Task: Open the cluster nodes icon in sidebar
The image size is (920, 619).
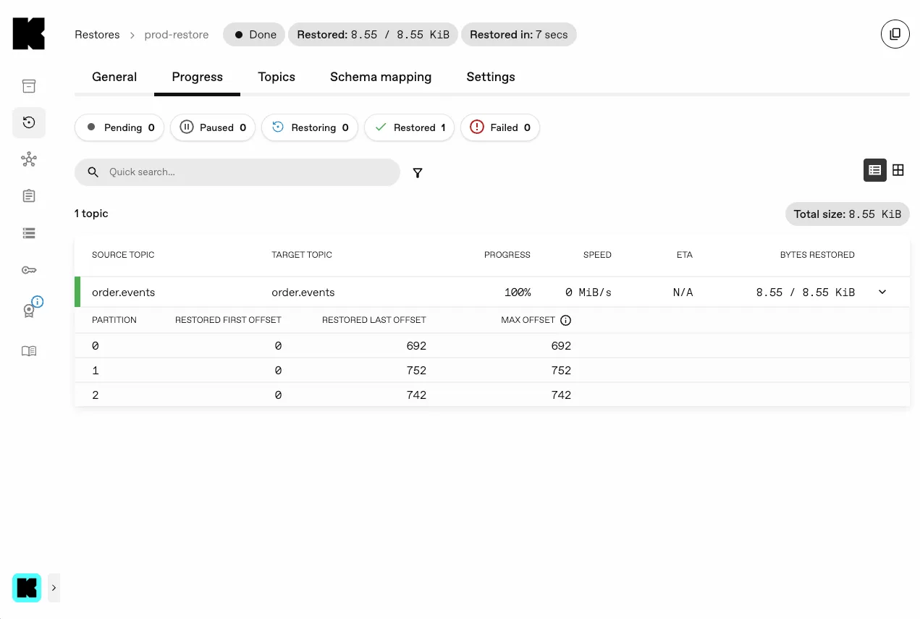Action: point(29,160)
